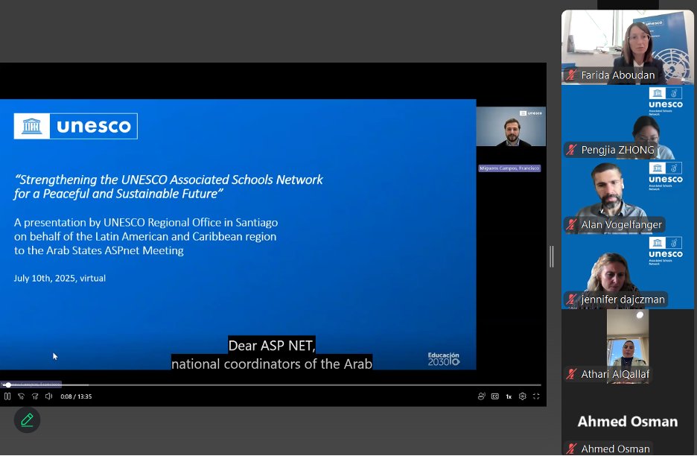Click muted mic icon beside Farida Aboudan
Viewport: 697px width, 456px height.
572,75
